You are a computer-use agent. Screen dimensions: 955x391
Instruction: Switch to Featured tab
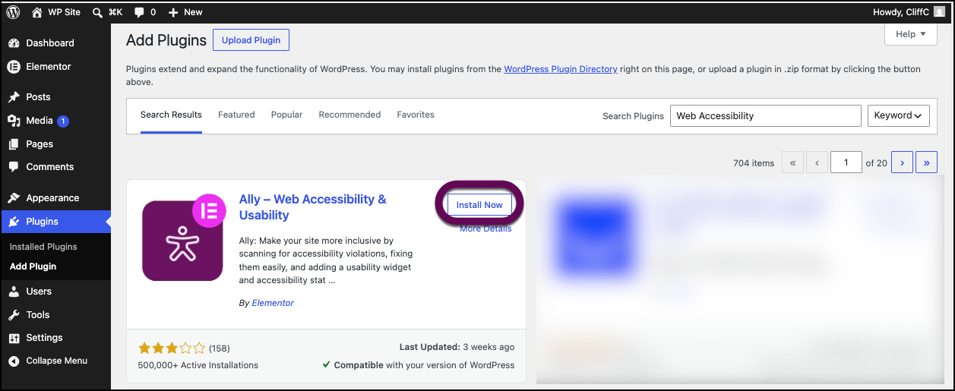coord(236,115)
